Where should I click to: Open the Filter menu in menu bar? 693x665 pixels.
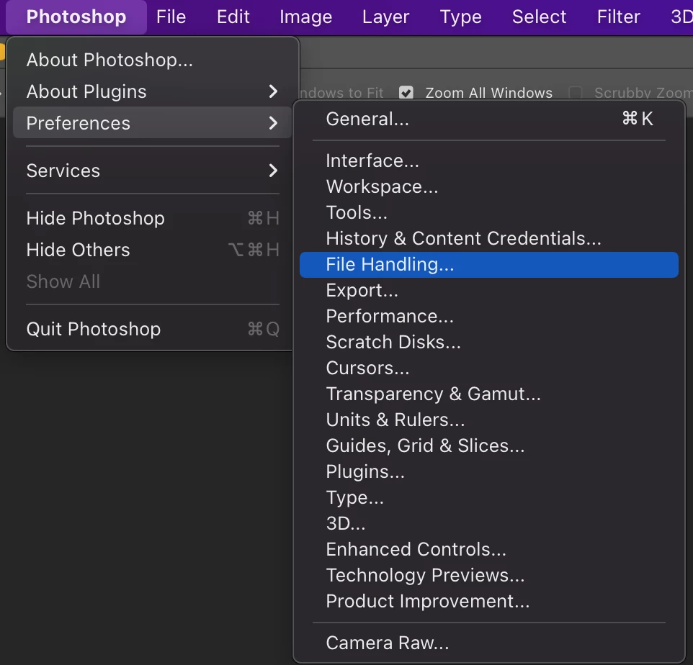pyautogui.click(x=618, y=17)
